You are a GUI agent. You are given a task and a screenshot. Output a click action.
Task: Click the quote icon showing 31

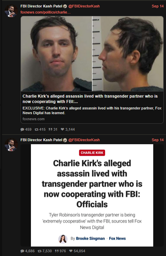pos(50,129)
